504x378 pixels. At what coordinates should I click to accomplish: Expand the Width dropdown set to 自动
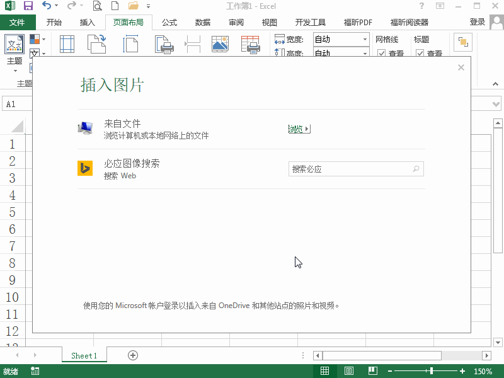[x=365, y=40]
